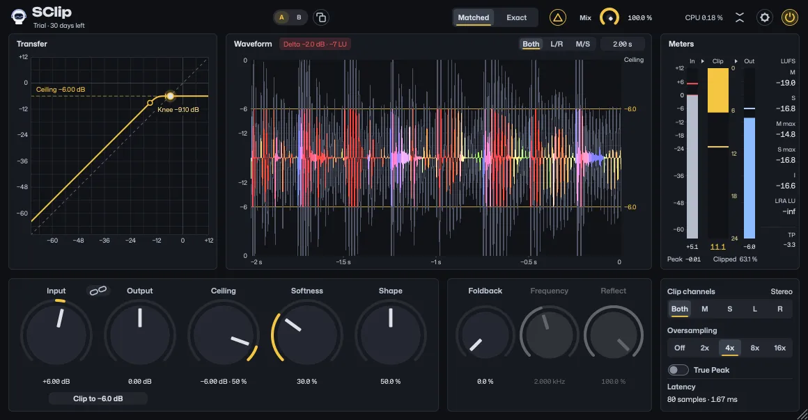Image resolution: width=808 pixels, height=420 pixels.
Task: Click the Output knob
Action: click(139, 334)
